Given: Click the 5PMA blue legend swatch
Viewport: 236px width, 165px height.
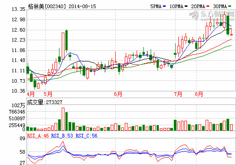Looking at the screenshot, I should coord(164,6).
